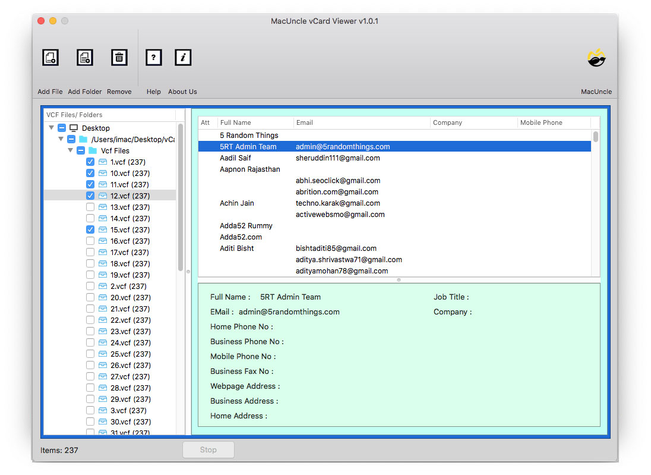The width and height of the screenshot is (651, 475).
Task: Click the Add File label
Action: [50, 92]
